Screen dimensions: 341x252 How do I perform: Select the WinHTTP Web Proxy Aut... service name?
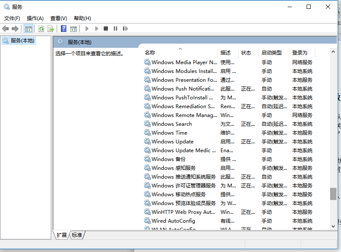click(x=184, y=212)
